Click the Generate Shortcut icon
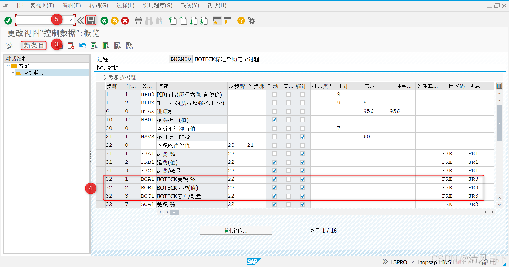Screen dimensions: 509x267 227,21
